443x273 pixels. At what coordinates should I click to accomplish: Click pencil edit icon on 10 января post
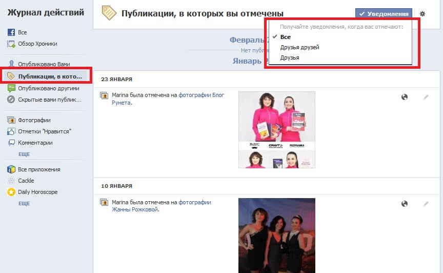point(426,204)
